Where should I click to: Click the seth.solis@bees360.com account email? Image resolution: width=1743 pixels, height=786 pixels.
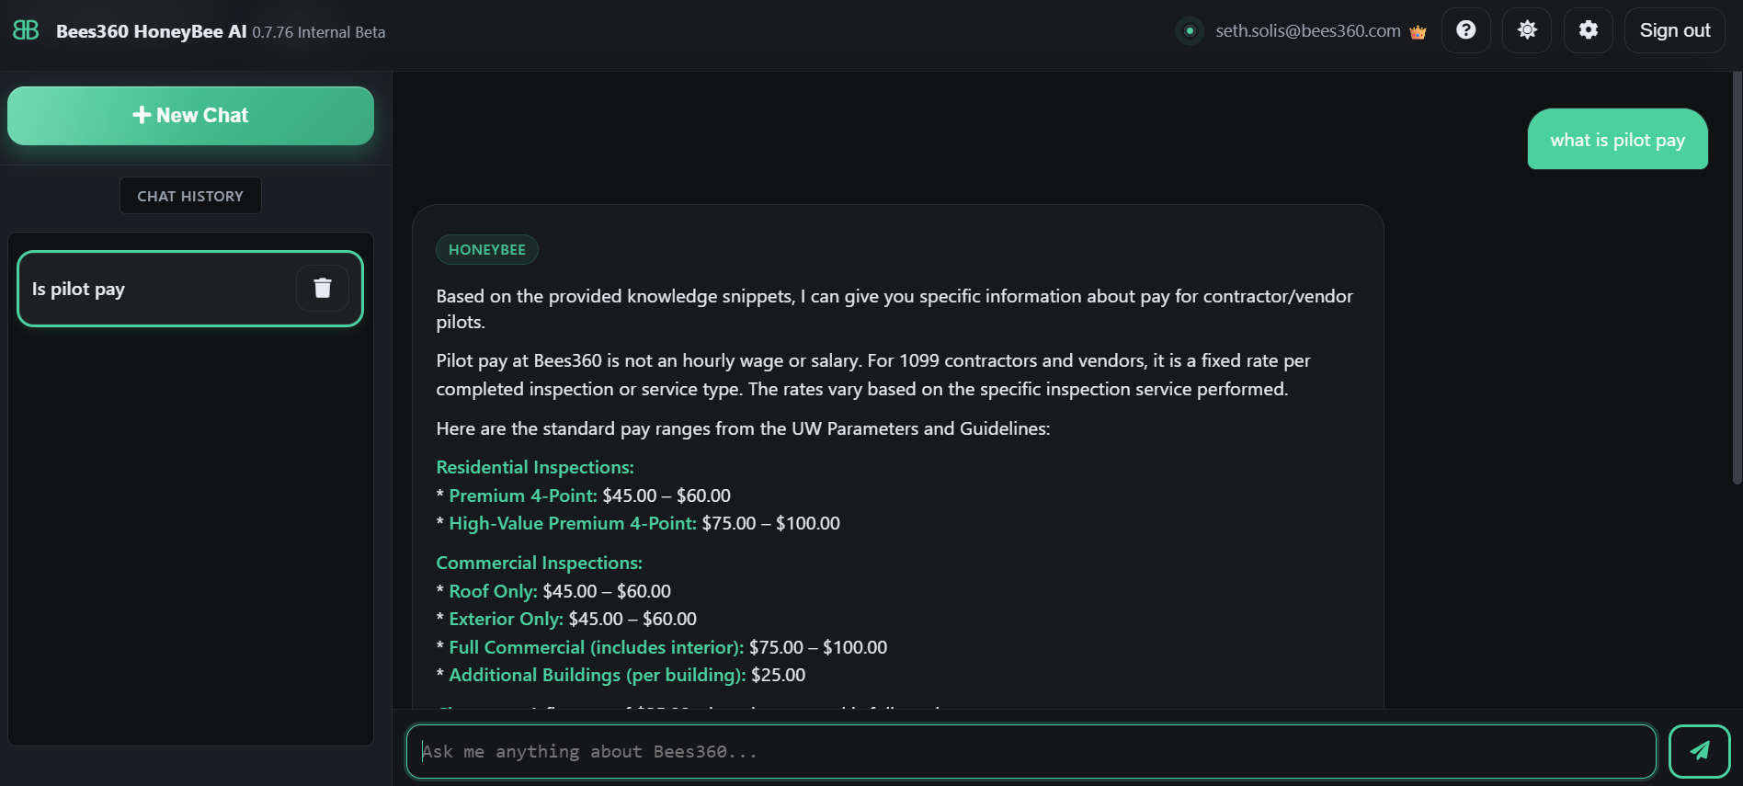(x=1308, y=30)
